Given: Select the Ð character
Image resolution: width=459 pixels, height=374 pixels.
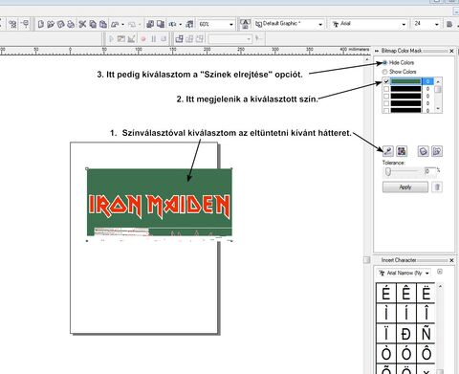Looking at the screenshot, I should tap(406, 334).
